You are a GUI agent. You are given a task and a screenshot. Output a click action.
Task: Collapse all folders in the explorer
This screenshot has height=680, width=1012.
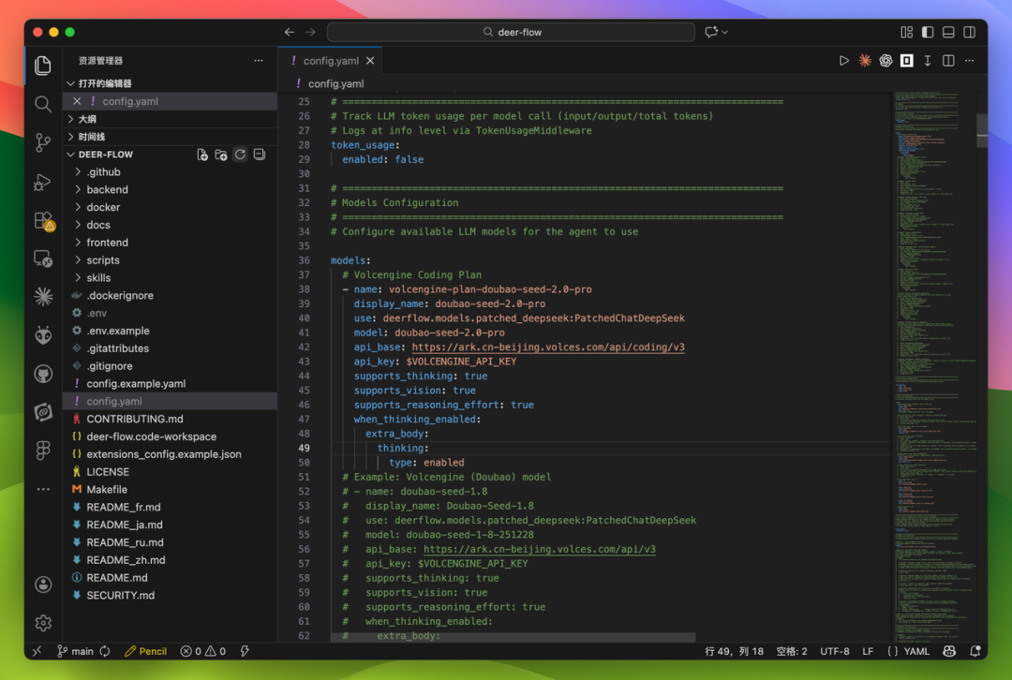click(x=260, y=155)
